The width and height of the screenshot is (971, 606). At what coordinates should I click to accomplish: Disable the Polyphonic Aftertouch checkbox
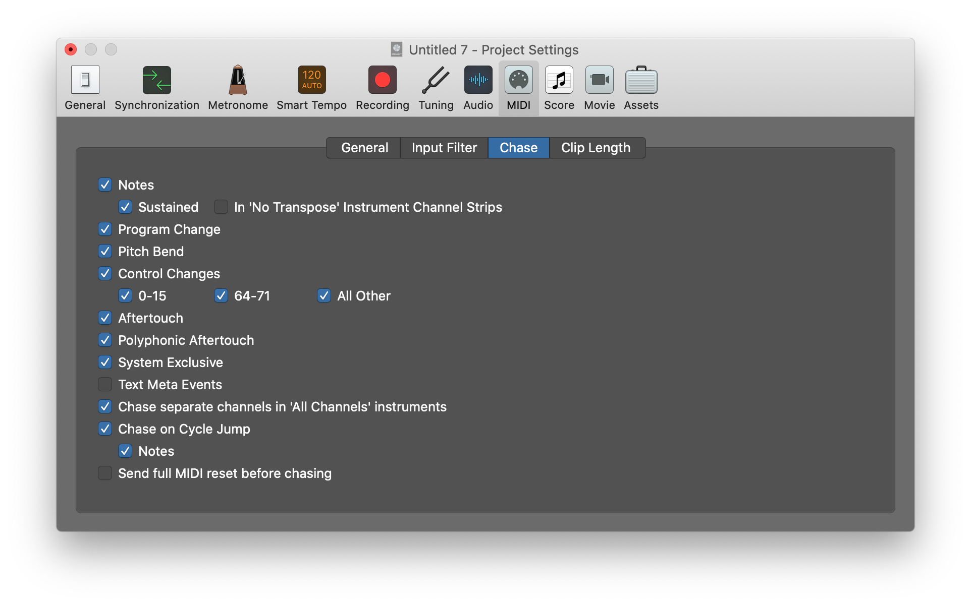(x=105, y=340)
